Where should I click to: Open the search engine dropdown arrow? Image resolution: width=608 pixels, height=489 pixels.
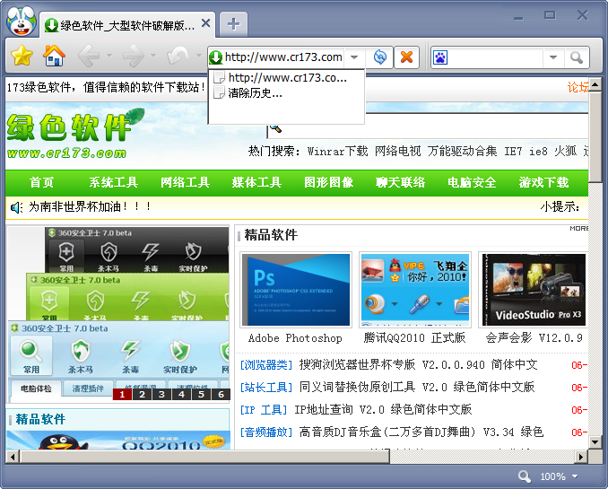(x=553, y=57)
